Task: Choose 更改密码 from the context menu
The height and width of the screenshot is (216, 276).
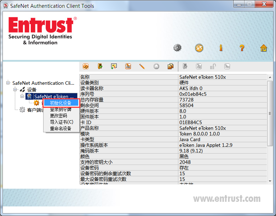Action: 61,116
